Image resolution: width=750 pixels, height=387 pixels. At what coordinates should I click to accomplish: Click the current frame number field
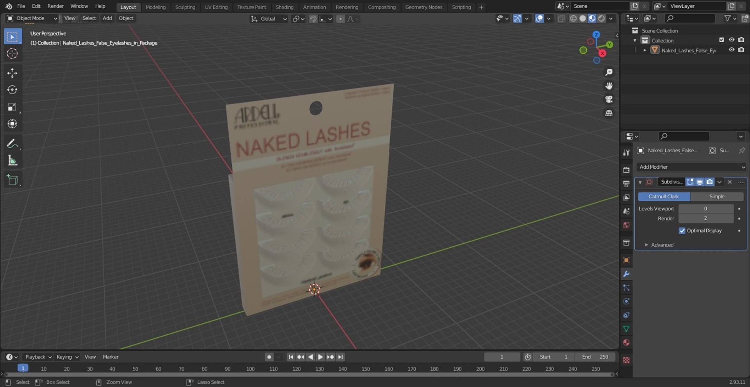click(x=502, y=357)
